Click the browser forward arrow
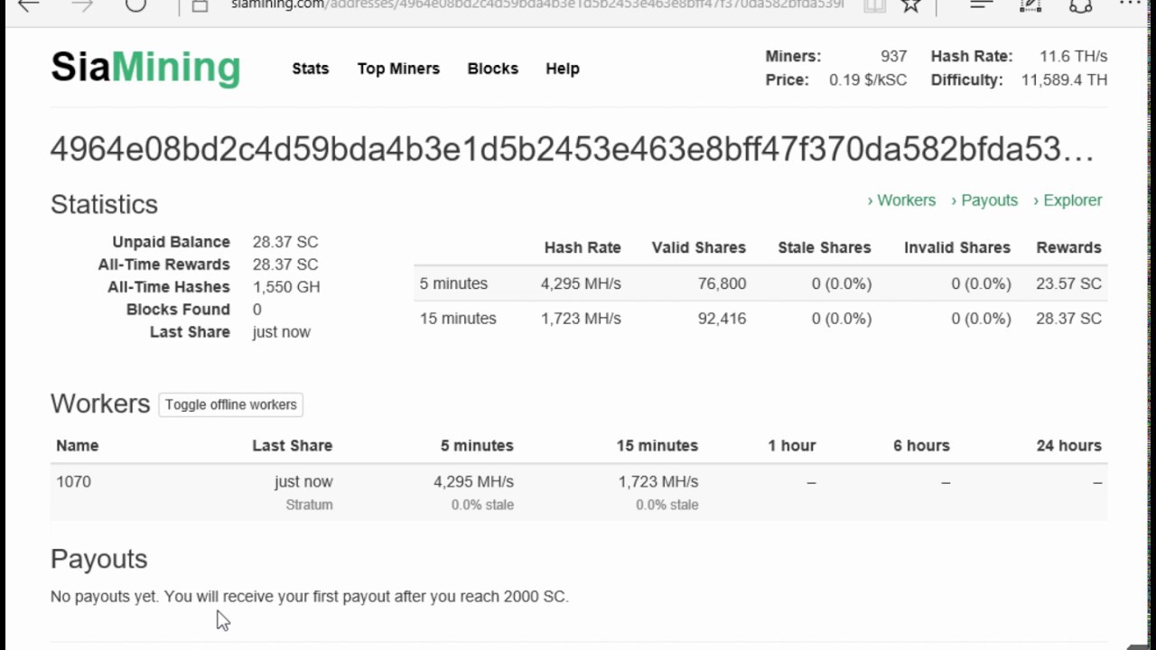Image resolution: width=1156 pixels, height=650 pixels. tap(82, 5)
